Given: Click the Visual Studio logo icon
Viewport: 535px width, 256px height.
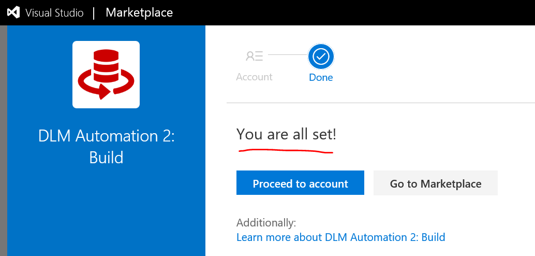Looking at the screenshot, I should [x=13, y=12].
